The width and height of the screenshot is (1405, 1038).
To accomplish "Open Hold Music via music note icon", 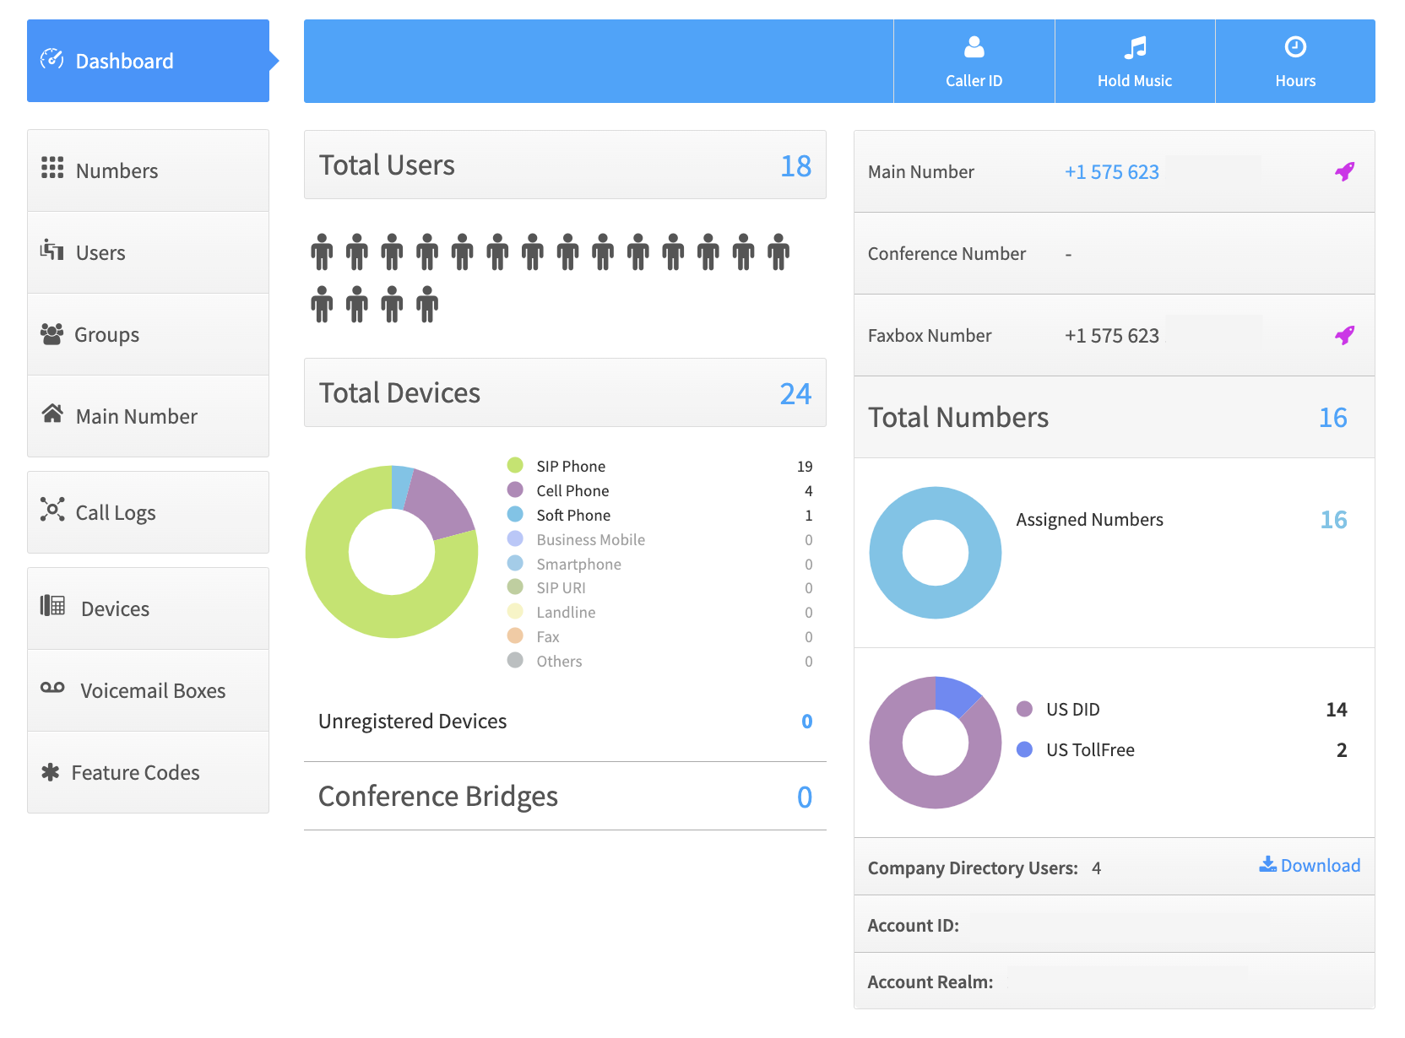I will 1135,47.
